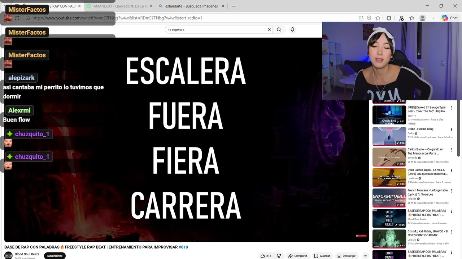Open French Montana Unforgettable thumbnail
Screen dimensions: 462x259
tap(389, 197)
